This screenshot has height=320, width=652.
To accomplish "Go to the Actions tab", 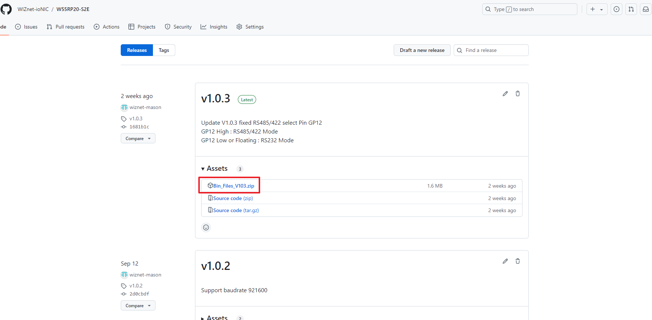I will (x=107, y=27).
